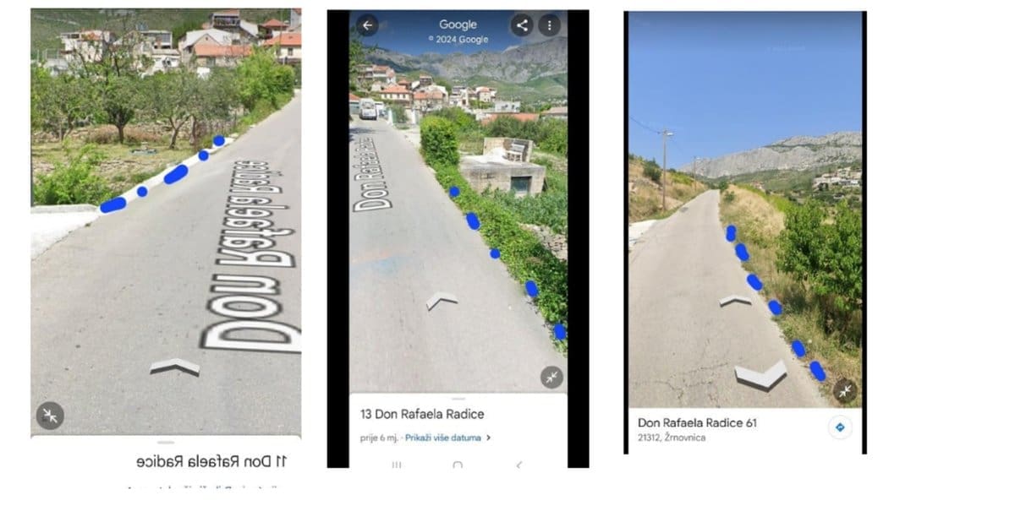
Task: Select the Don Rafaela Radice 61 address
Action: pyautogui.click(x=697, y=422)
